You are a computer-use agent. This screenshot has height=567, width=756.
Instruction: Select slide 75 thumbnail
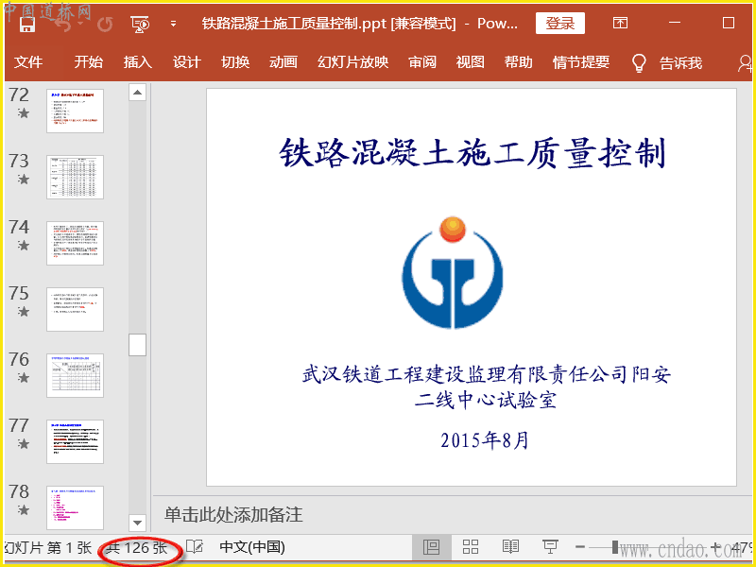(x=76, y=309)
